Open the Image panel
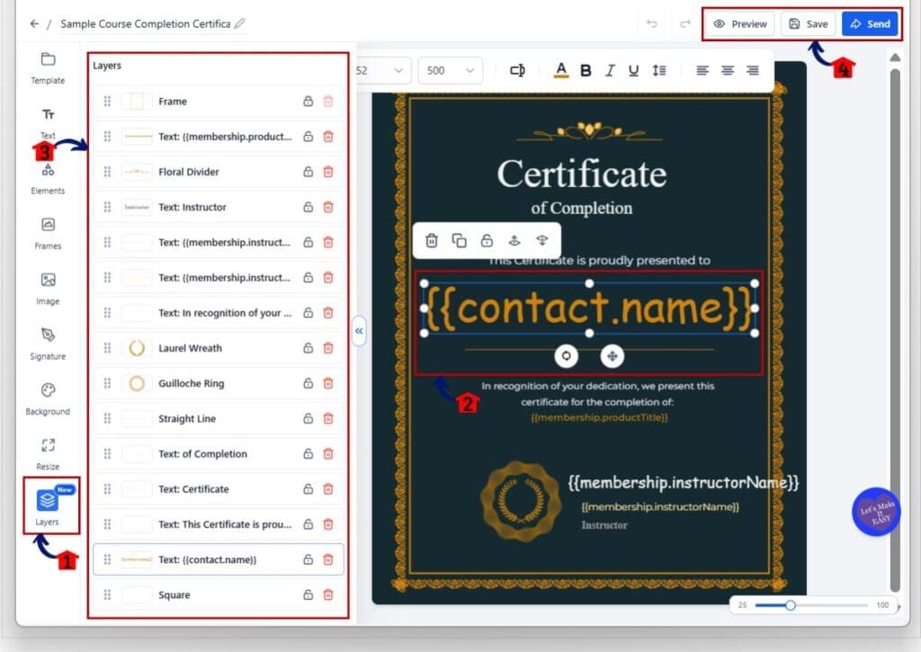 48,289
